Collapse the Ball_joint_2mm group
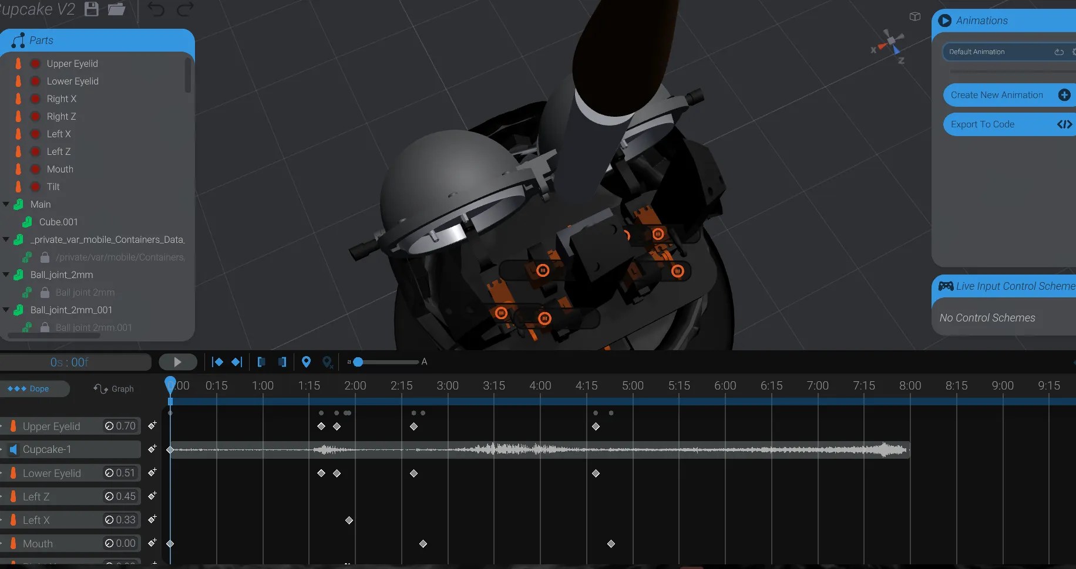This screenshot has height=569, width=1076. coord(6,275)
